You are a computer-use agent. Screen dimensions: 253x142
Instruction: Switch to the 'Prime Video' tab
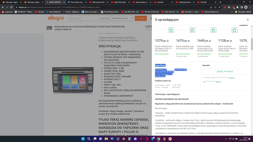point(77,2)
